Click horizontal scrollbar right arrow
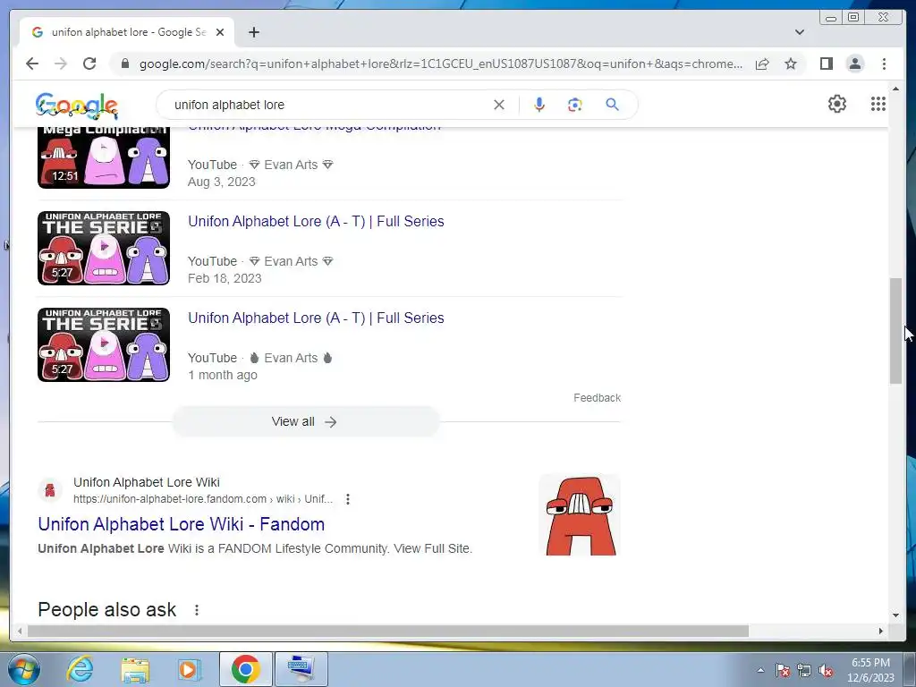 point(881,631)
